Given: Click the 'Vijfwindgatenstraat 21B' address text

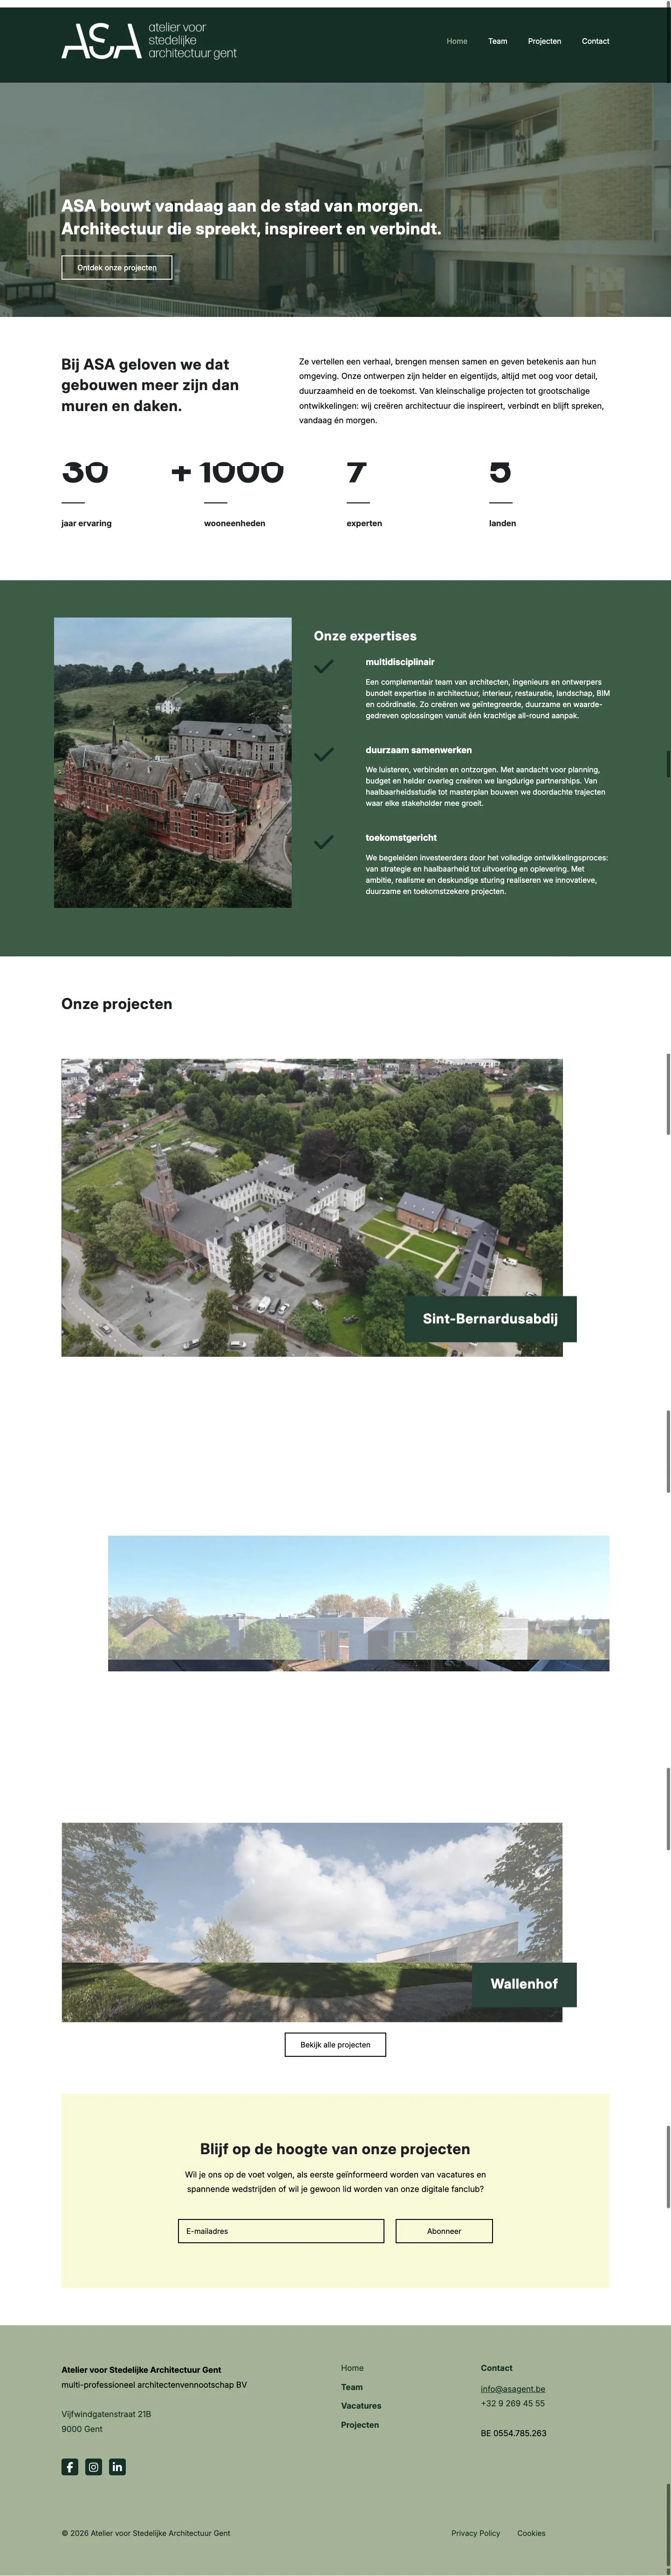Looking at the screenshot, I should pos(106,2414).
